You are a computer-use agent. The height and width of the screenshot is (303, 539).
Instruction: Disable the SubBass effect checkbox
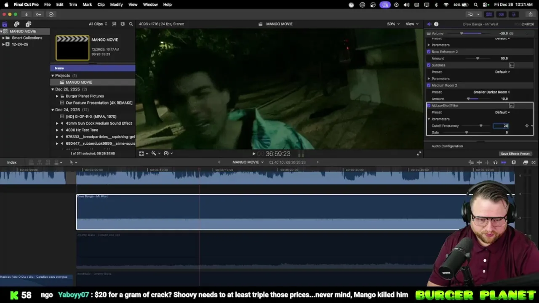point(429,65)
